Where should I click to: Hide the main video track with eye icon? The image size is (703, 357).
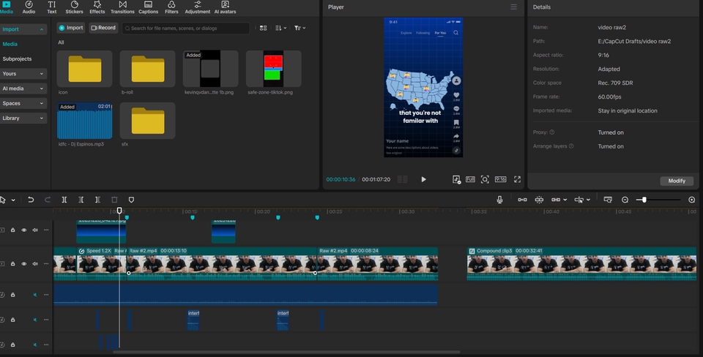point(23,263)
